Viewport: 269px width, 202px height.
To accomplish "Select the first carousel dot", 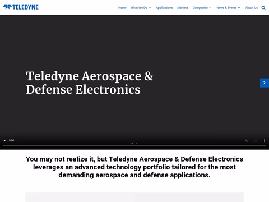I will pyautogui.click(x=132, y=143).
